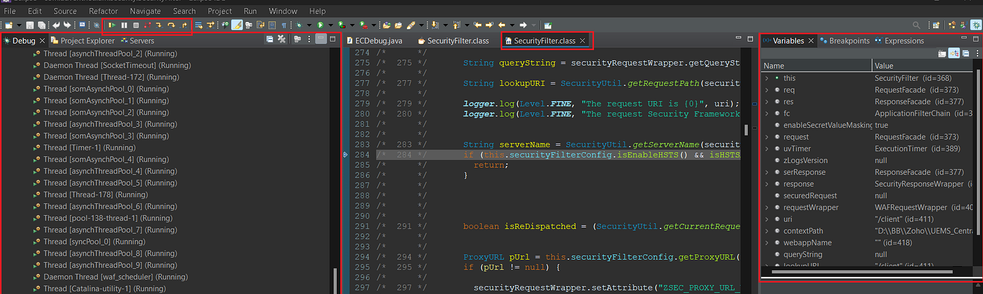Expand the 'uvTimer' variable

(x=766, y=149)
